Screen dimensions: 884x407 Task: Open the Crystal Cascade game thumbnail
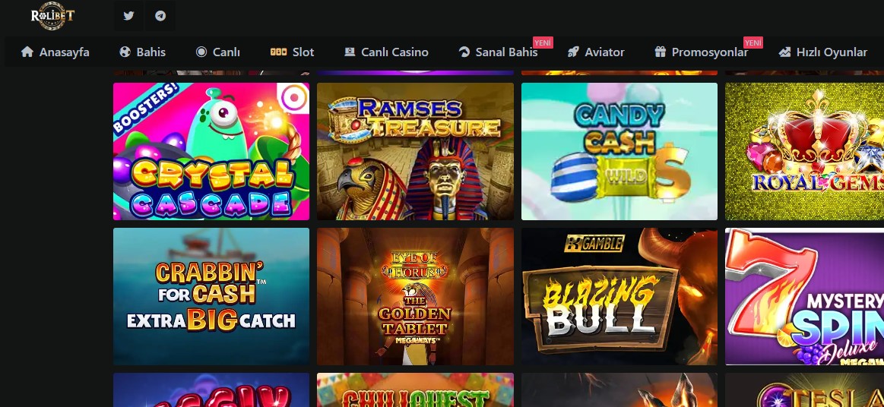[211, 151]
